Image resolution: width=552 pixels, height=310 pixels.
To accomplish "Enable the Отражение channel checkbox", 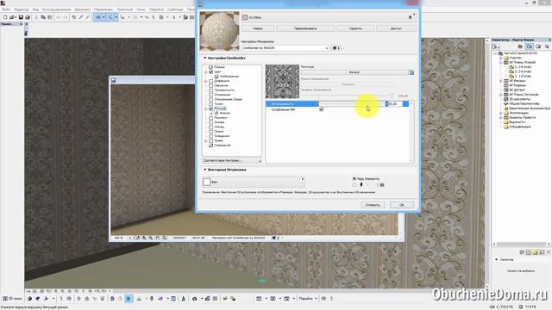I will pyautogui.click(x=210, y=95).
